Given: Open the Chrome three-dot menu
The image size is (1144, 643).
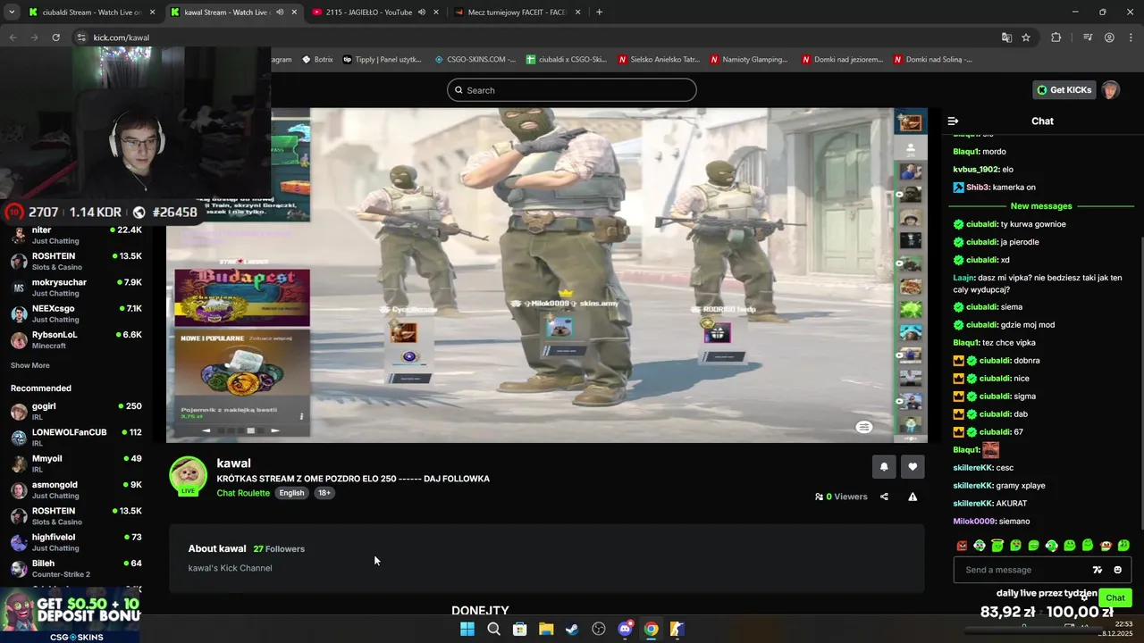Looking at the screenshot, I should 1131,38.
